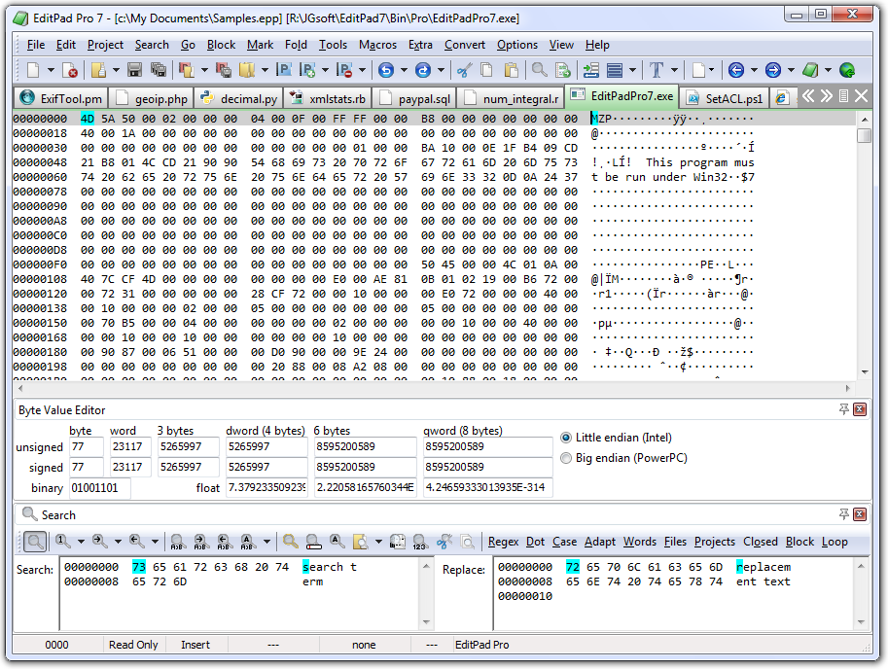Click the Undo blue arrow icon
The width and height of the screenshot is (888, 669).
click(386, 70)
